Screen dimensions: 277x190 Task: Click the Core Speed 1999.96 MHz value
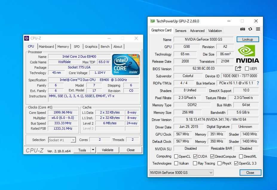pyautogui.click(x=63, y=113)
